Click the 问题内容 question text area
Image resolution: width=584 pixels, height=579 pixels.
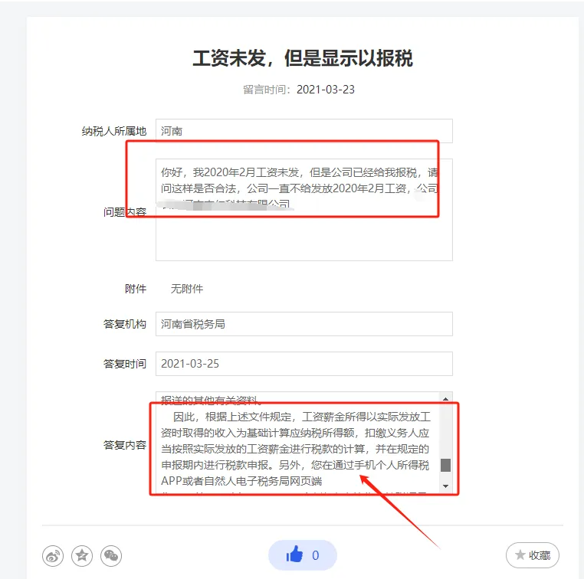coord(304,210)
